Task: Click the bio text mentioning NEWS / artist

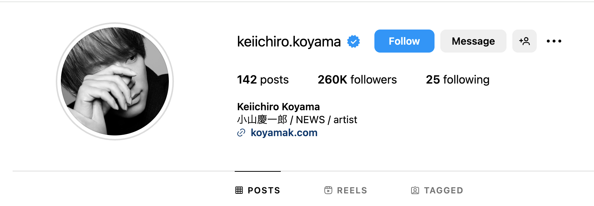Action: tap(297, 120)
